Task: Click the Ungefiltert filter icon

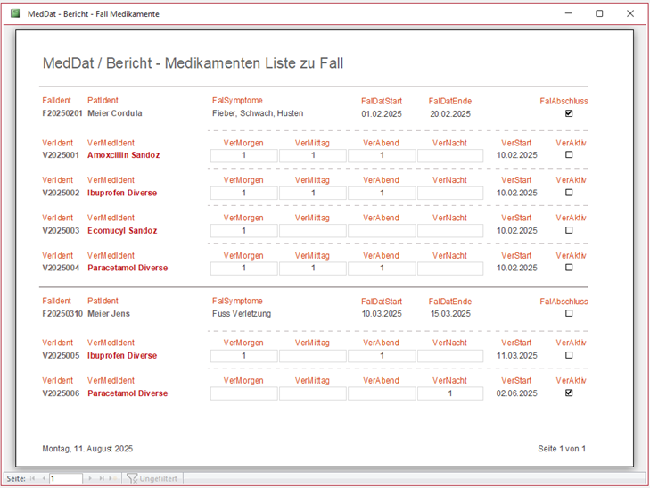Action: click(x=132, y=478)
